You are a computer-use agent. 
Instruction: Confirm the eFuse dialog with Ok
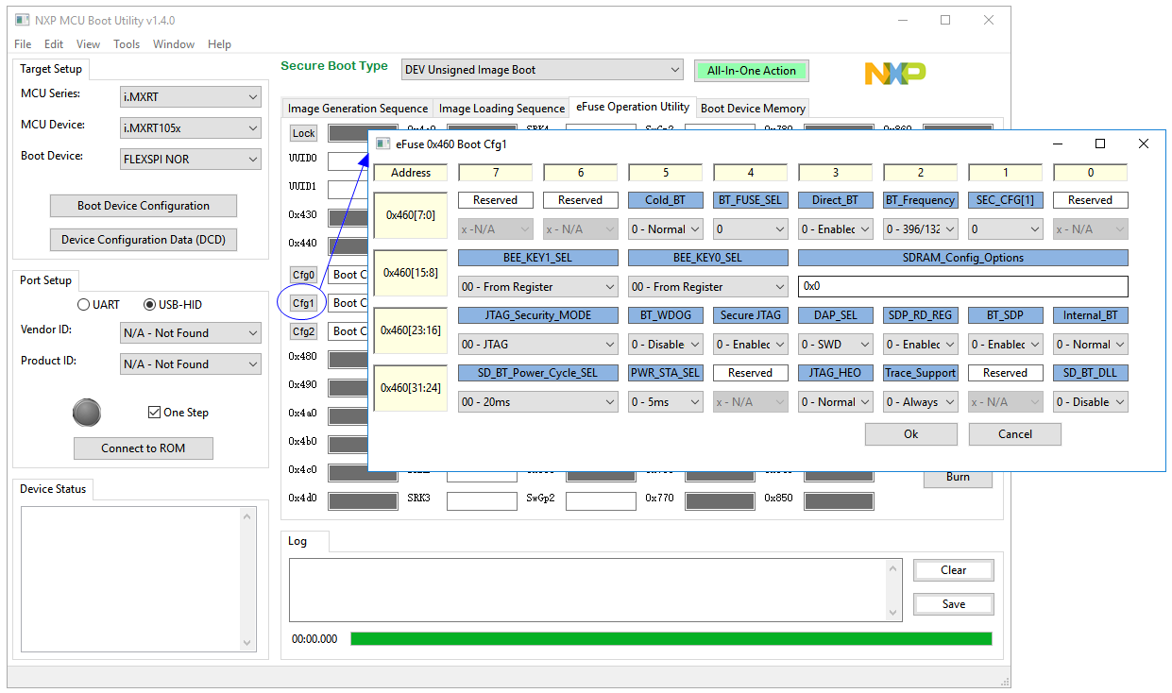point(910,434)
